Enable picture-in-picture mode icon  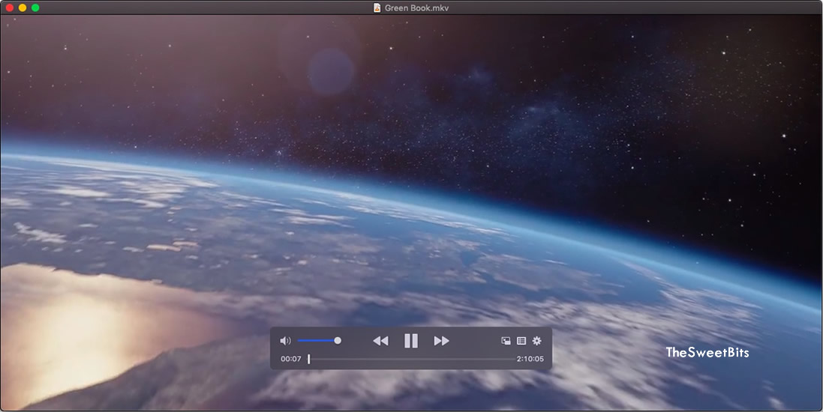point(506,341)
